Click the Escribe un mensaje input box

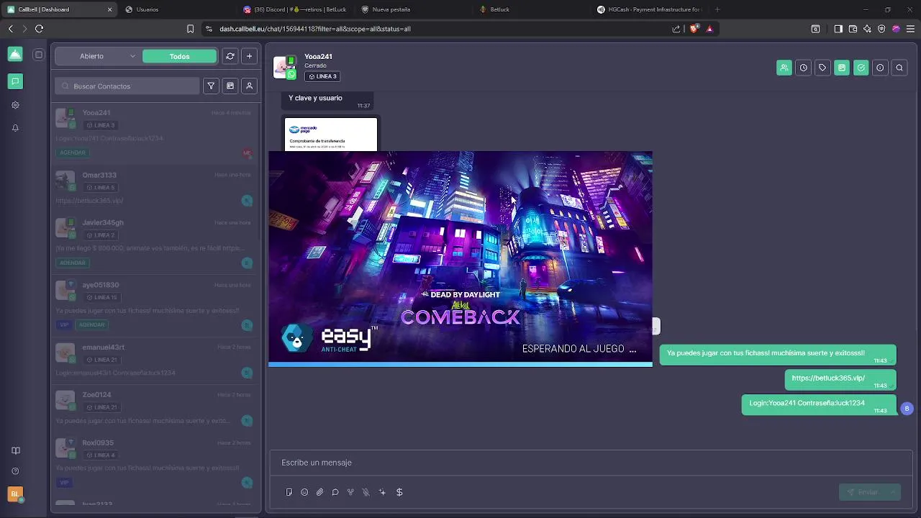pyautogui.click(x=590, y=463)
